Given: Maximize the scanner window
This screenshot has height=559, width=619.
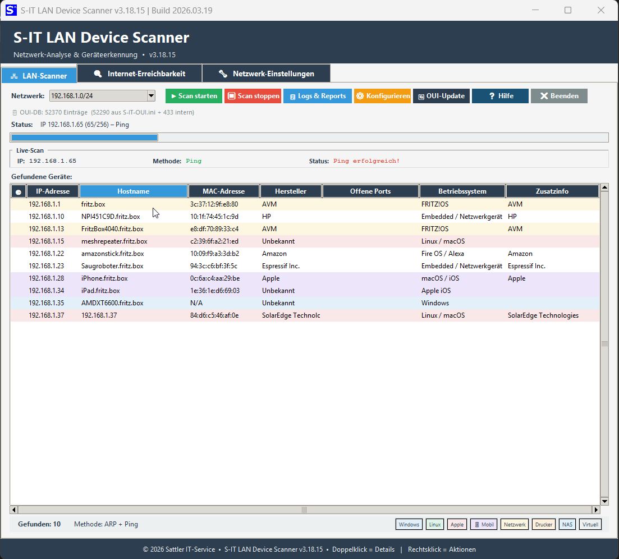Looking at the screenshot, I should click(568, 10).
